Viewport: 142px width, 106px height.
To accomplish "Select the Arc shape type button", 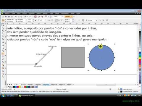I will pos(62,20).
